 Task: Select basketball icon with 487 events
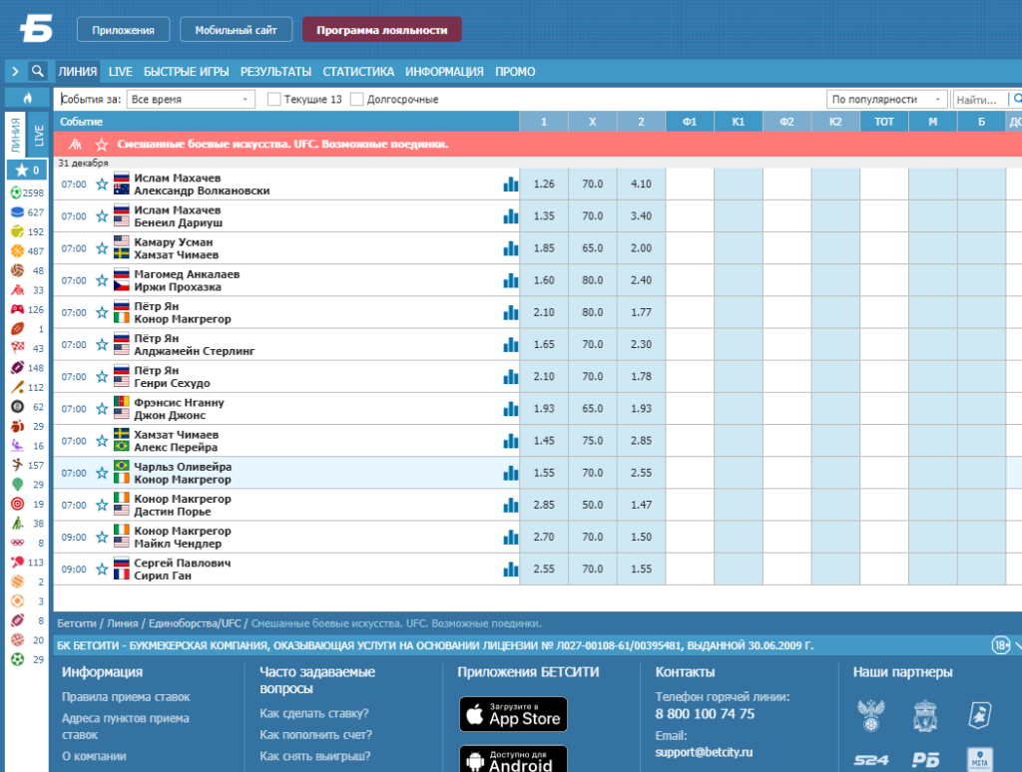[17, 250]
